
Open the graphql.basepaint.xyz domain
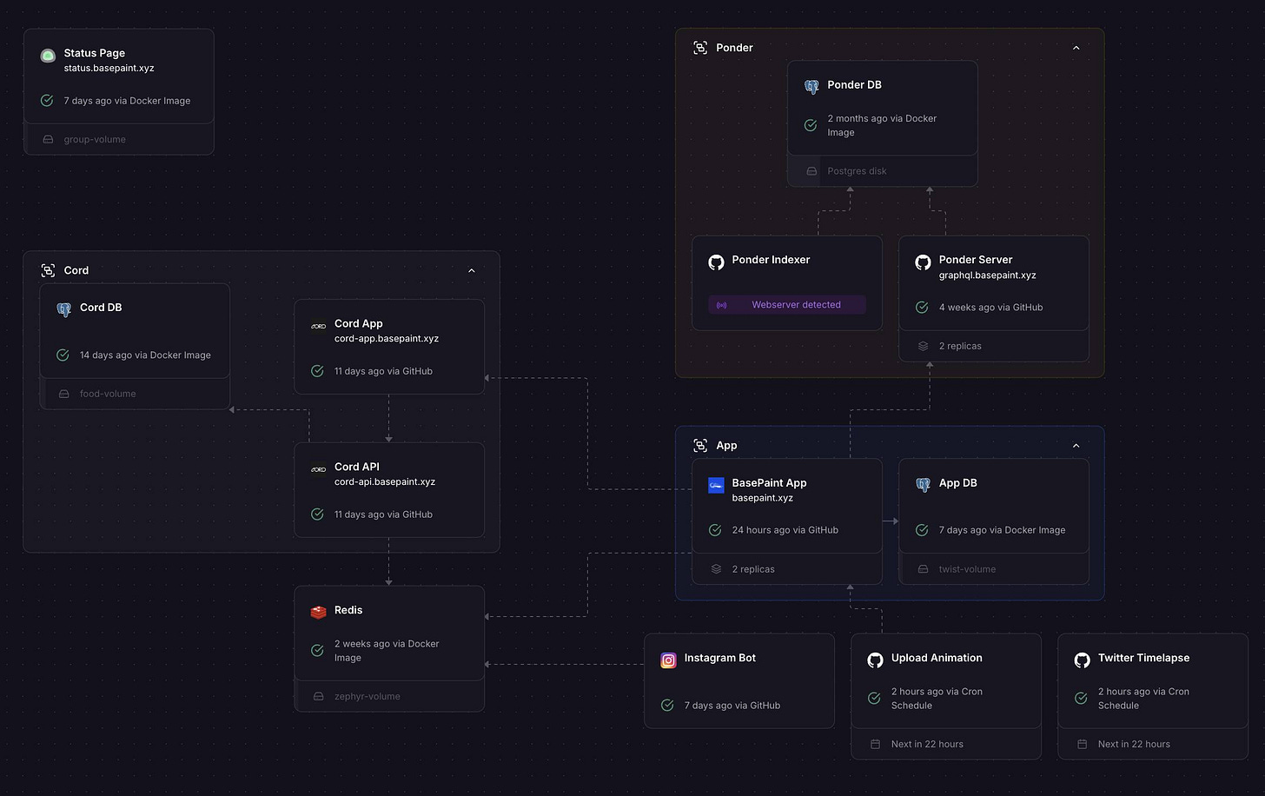coord(987,275)
